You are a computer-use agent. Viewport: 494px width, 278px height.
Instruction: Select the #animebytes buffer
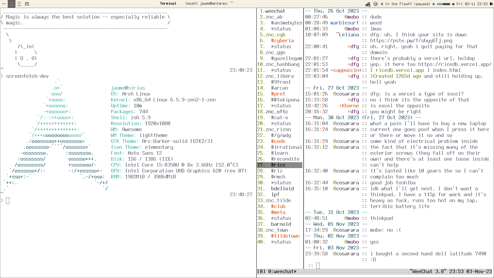(286, 23)
